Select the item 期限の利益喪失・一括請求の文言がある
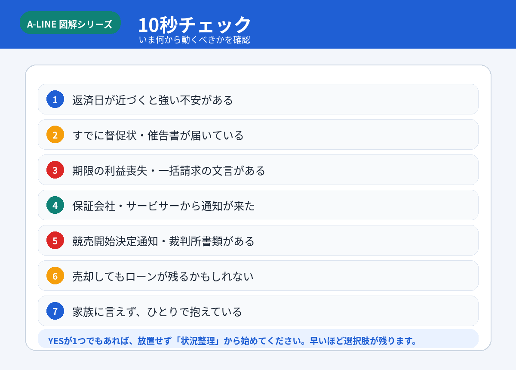This screenshot has width=516, height=370. [258, 170]
